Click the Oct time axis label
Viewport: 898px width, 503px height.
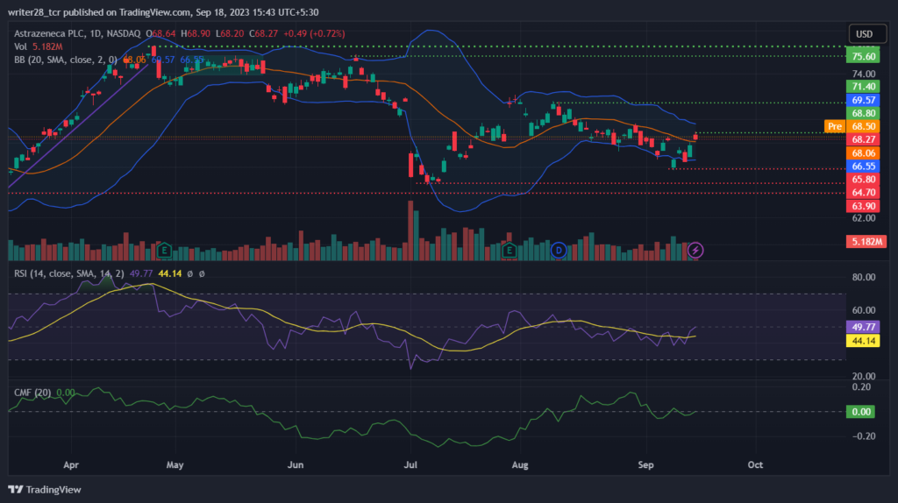[x=755, y=464]
